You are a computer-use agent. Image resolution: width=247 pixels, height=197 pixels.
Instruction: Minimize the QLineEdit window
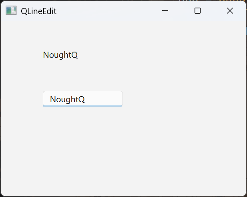165,11
